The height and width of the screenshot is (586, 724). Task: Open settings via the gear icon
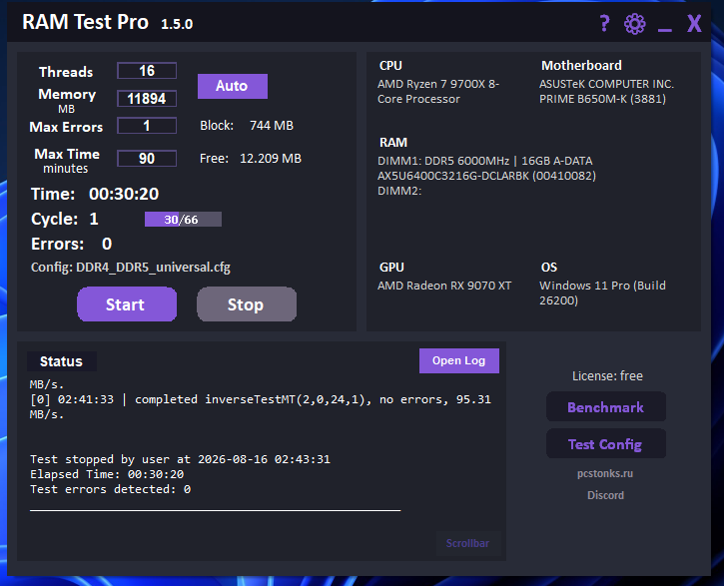coord(635,24)
